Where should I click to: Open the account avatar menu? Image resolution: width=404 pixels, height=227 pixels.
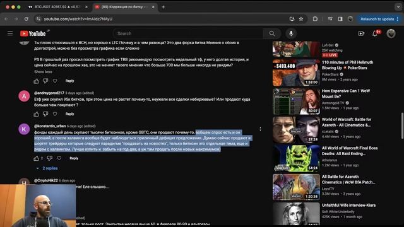pyautogui.click(x=391, y=33)
